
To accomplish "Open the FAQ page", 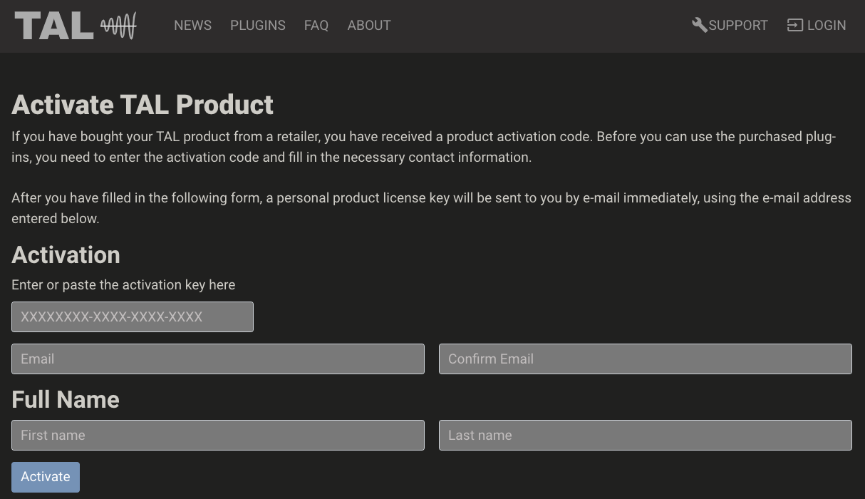I will [x=316, y=25].
